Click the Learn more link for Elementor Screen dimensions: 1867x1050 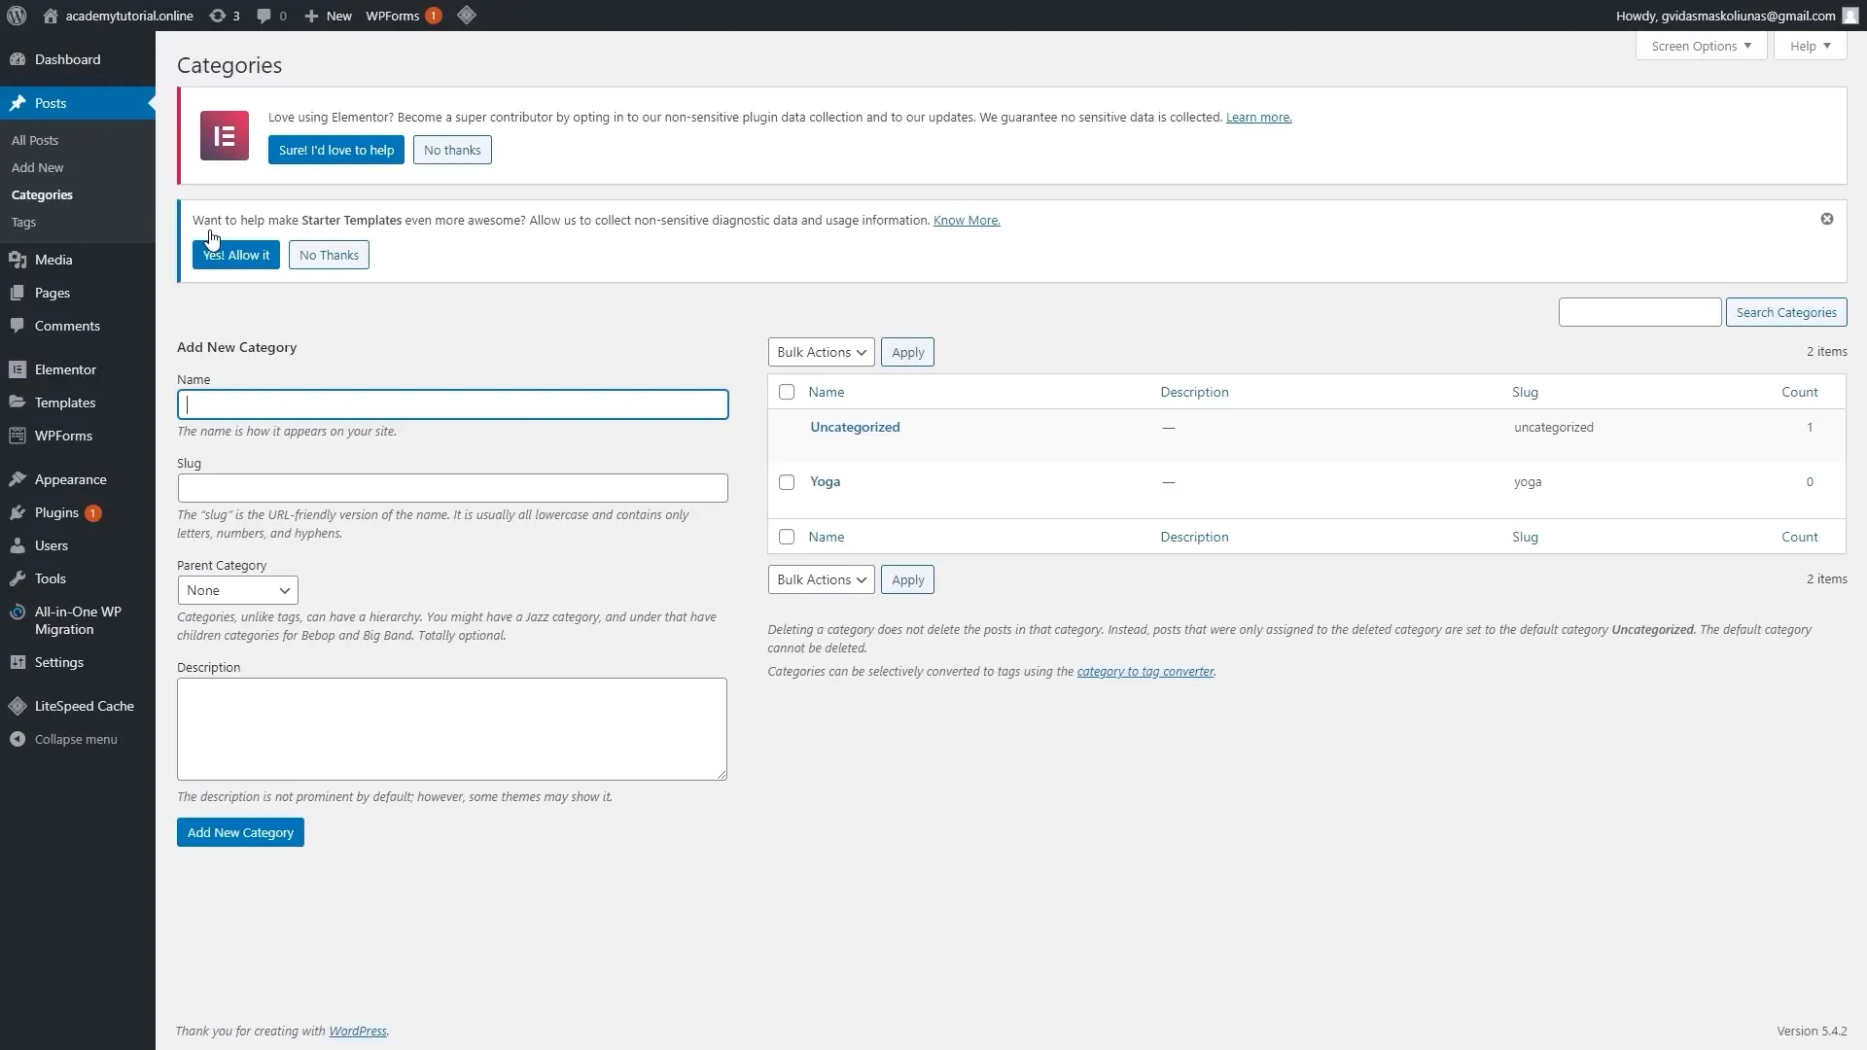(1258, 117)
